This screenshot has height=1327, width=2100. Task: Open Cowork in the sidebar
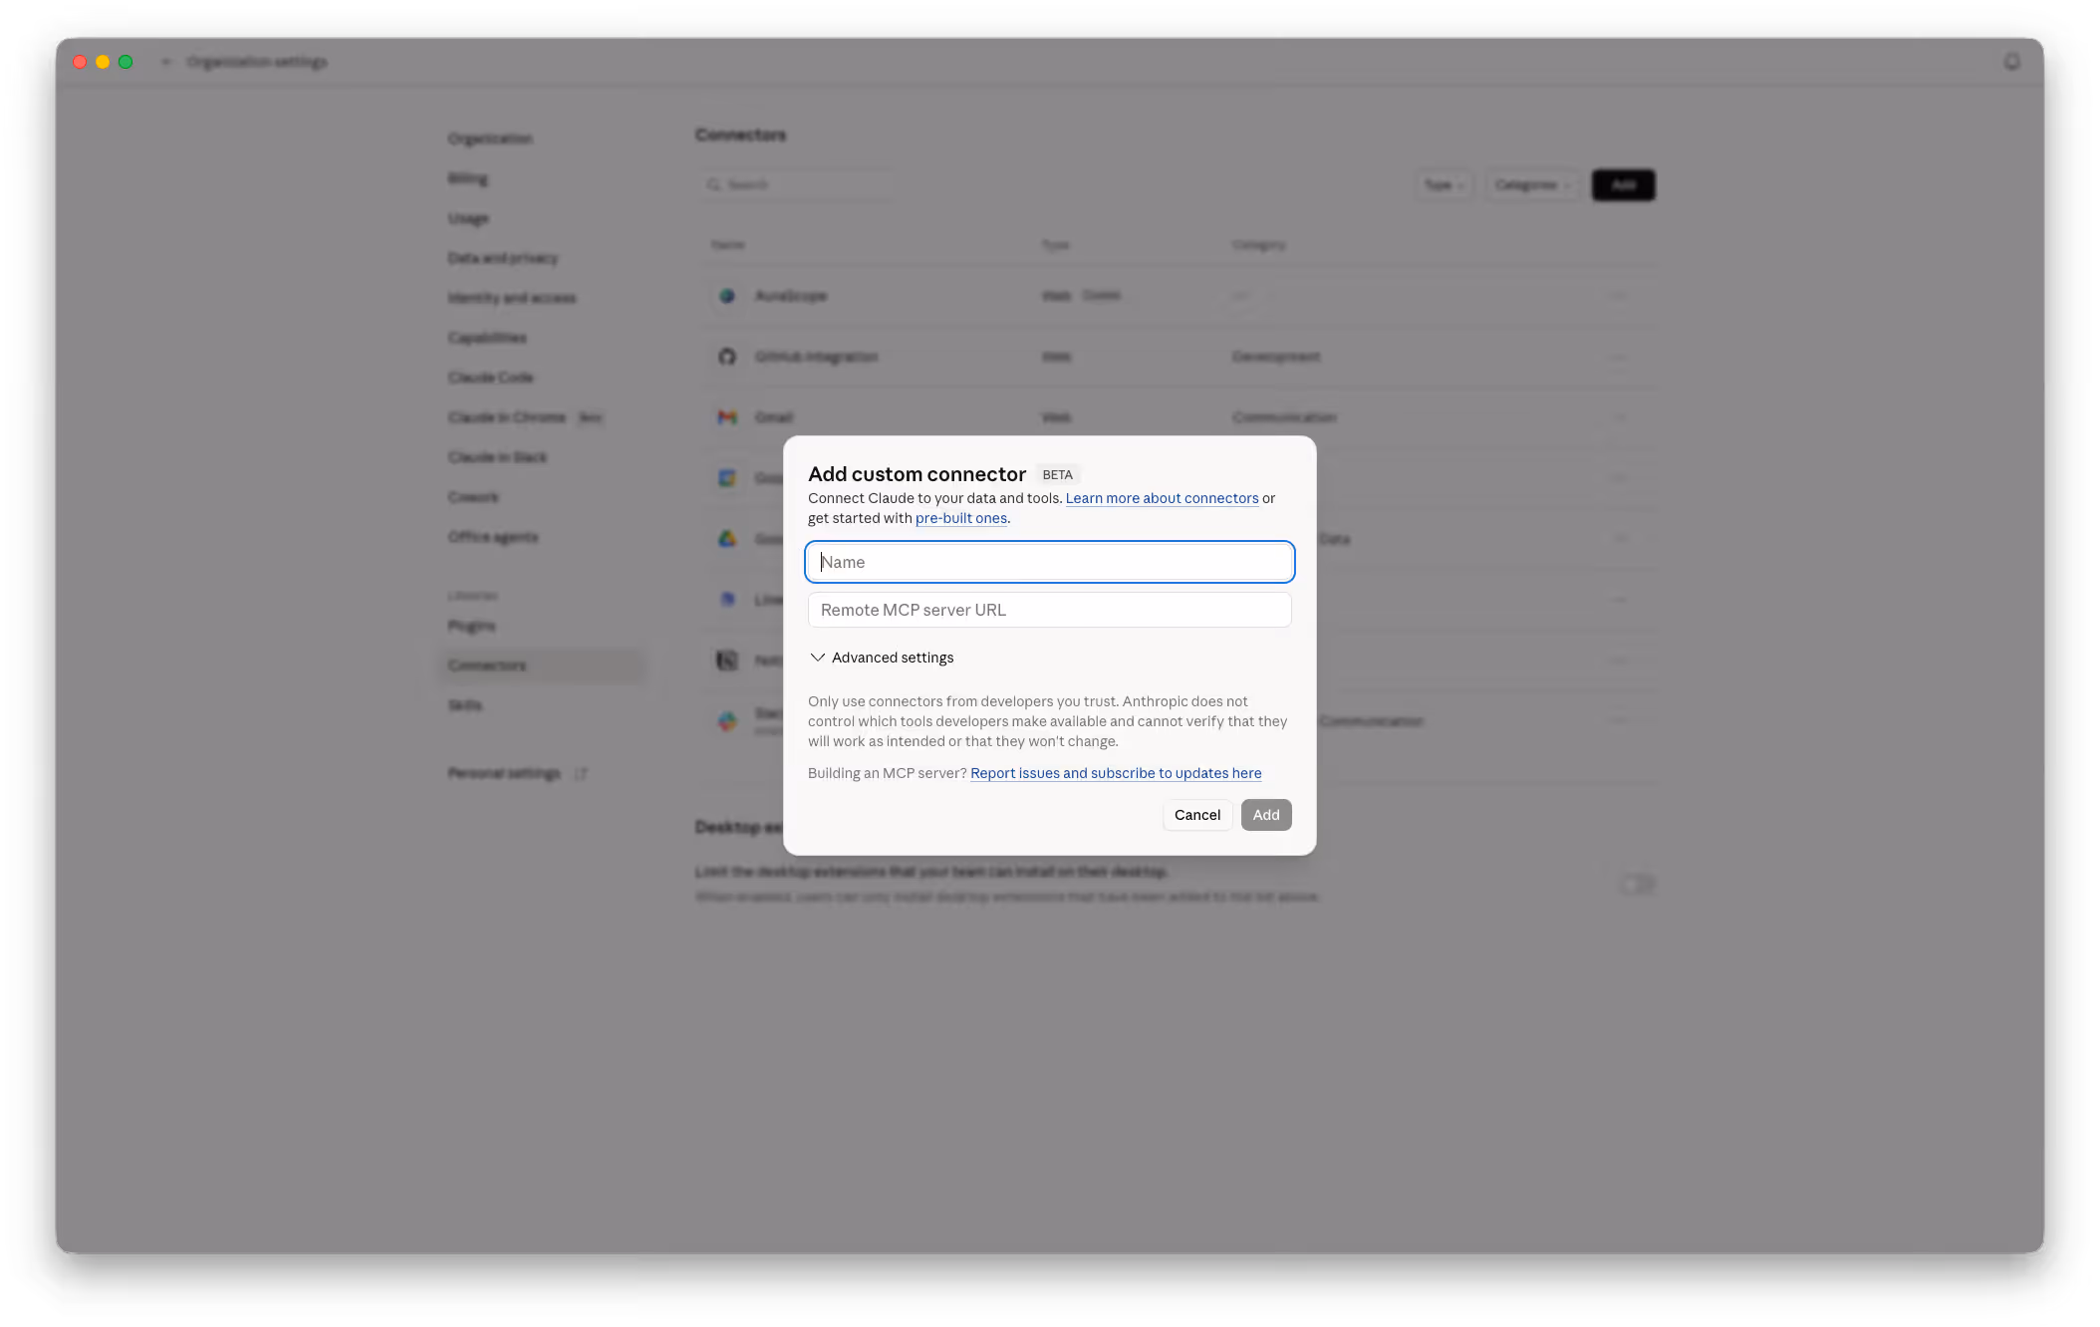pos(473,497)
